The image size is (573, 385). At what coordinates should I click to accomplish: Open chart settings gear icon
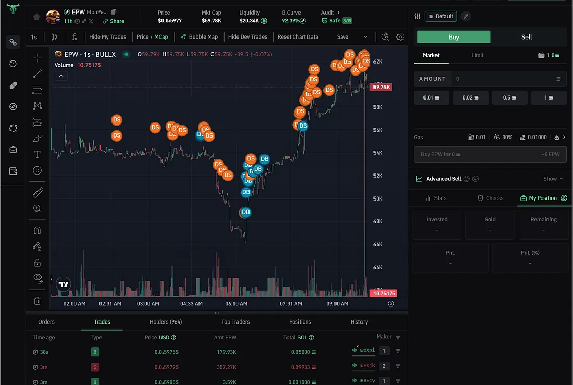(401, 37)
